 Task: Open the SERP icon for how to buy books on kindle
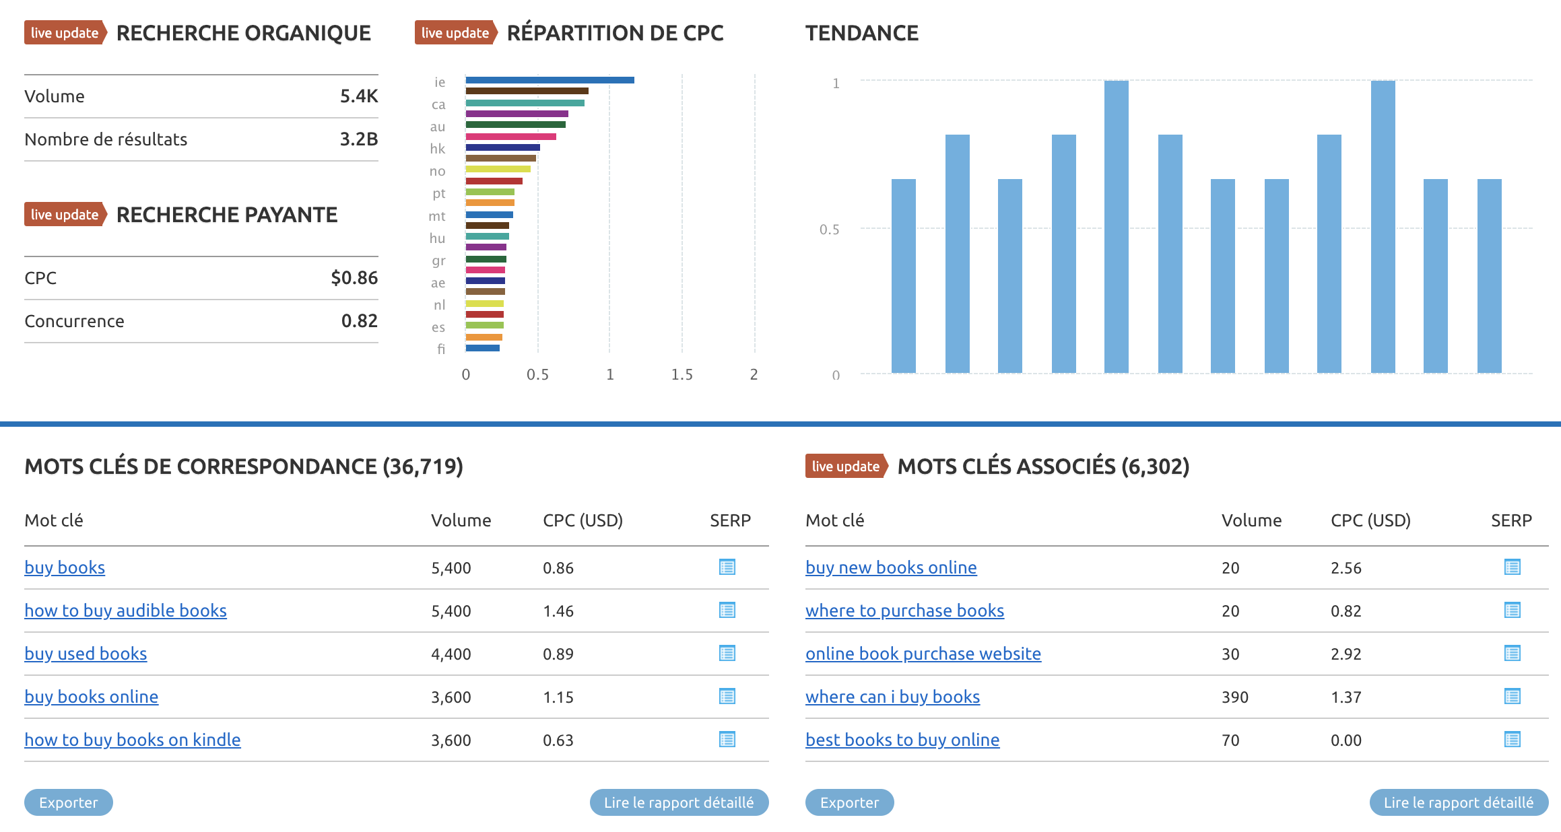click(727, 740)
